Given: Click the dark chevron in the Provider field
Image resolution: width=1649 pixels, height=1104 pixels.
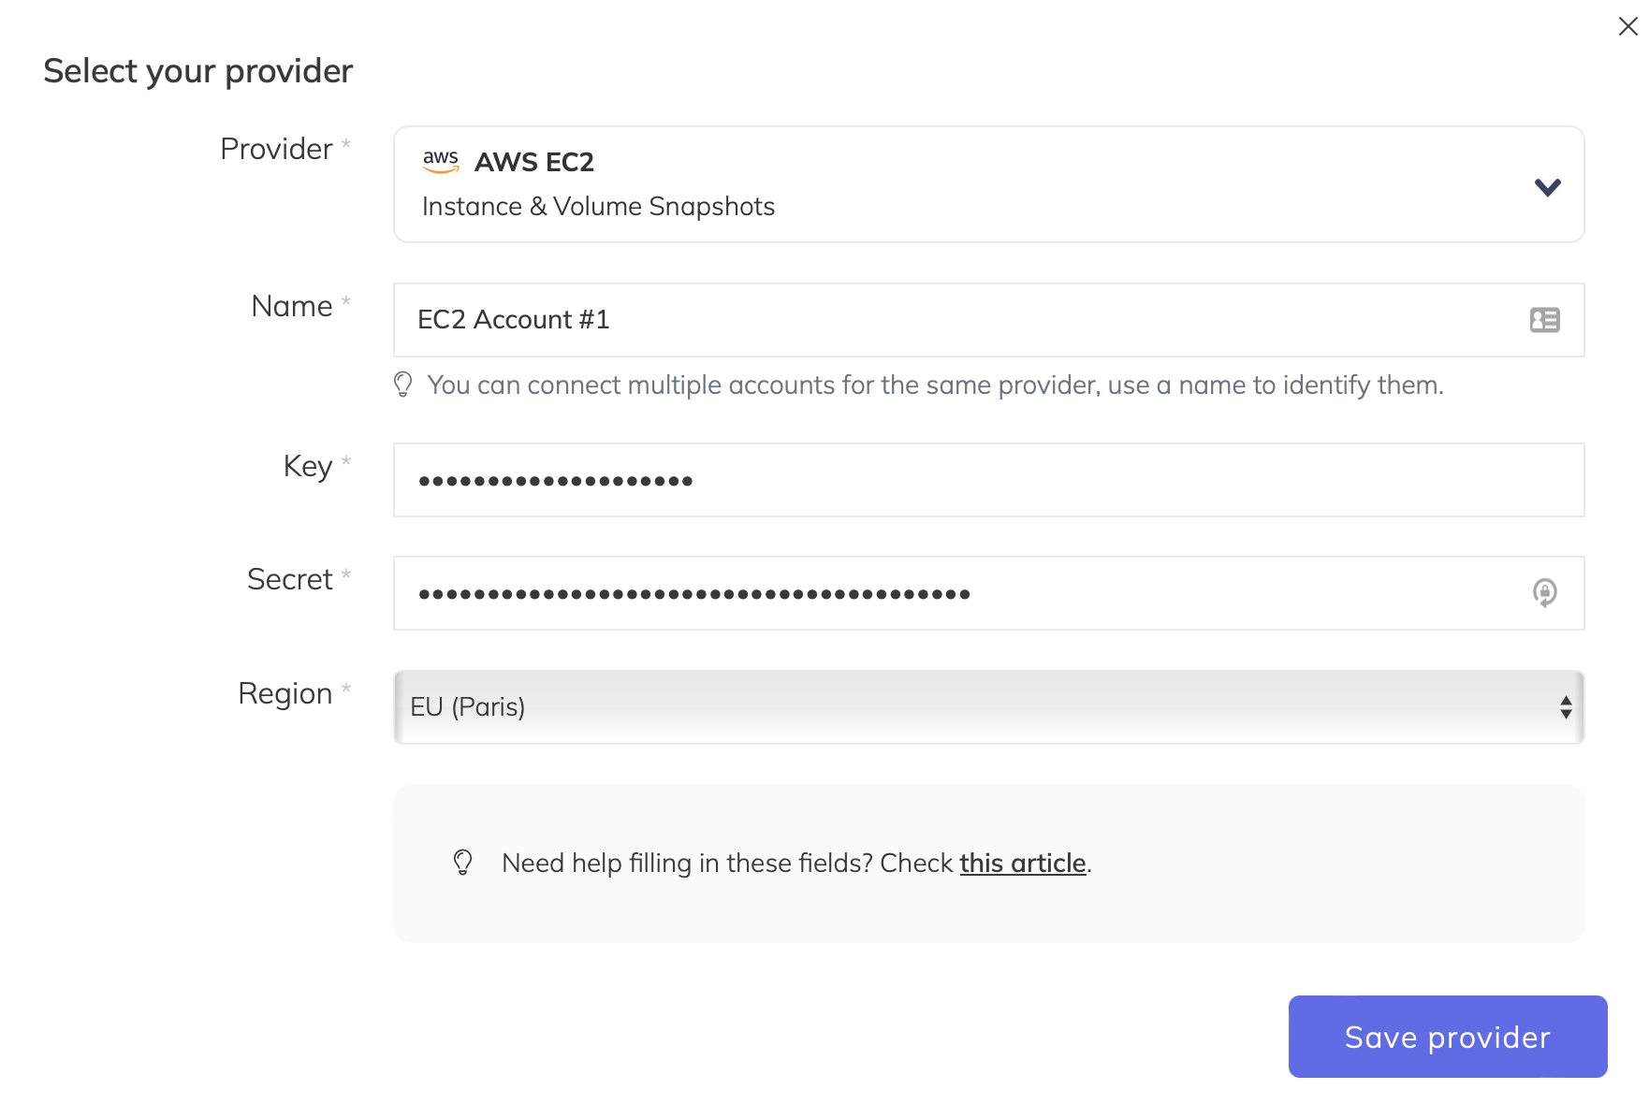Looking at the screenshot, I should tap(1548, 185).
